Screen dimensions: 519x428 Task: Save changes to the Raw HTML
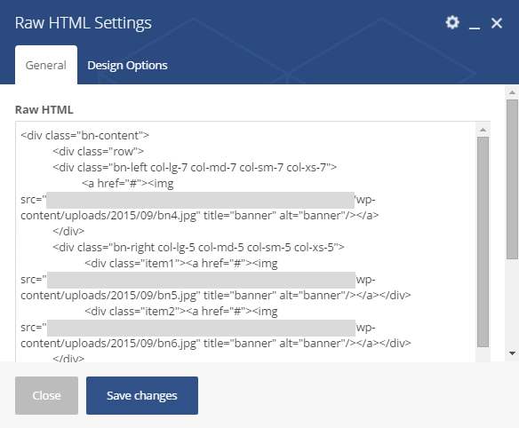142,395
